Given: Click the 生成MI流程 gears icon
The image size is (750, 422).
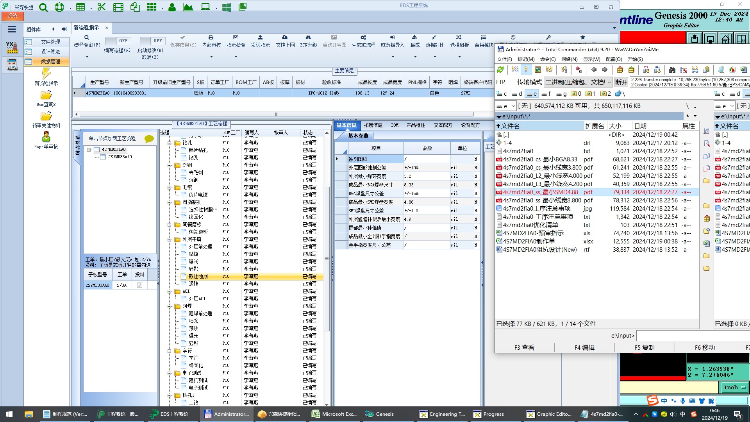Looking at the screenshot, I should pos(363,38).
